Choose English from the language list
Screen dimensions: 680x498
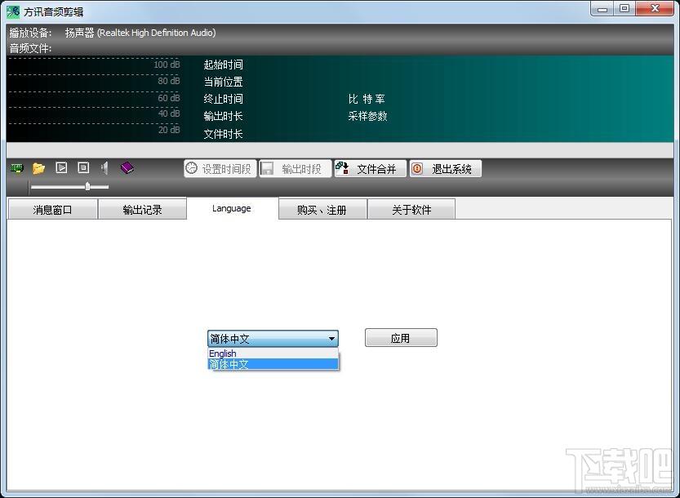[273, 353]
